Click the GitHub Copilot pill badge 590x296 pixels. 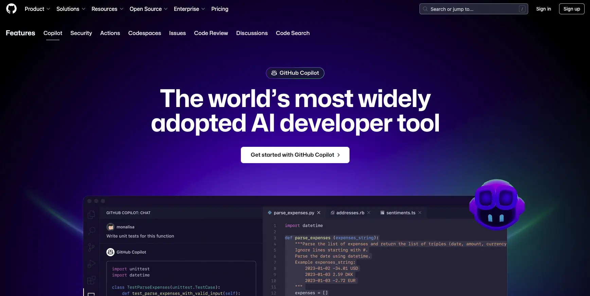click(x=295, y=73)
